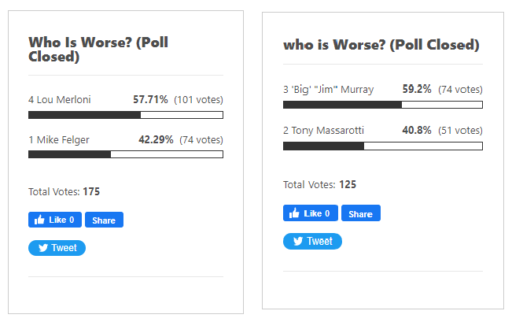523x322 pixels.
Task: Click the Mike Felger result bar
Action: [125, 154]
